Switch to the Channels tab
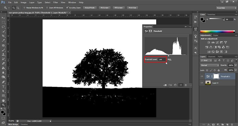238x126 pixels. point(212,57)
